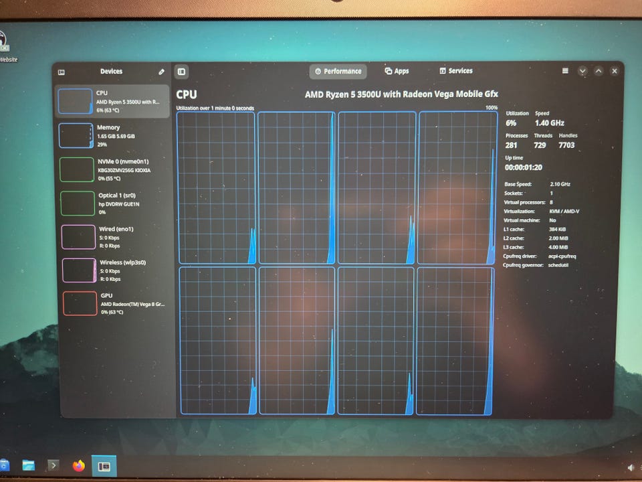The width and height of the screenshot is (642, 482).
Task: Click the upward chevron window button
Action: [x=598, y=71]
